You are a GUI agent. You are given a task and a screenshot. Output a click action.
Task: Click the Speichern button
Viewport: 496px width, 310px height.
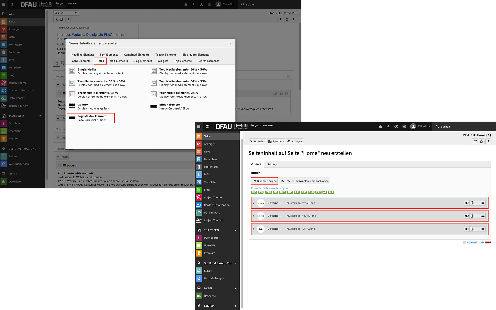[276, 141]
